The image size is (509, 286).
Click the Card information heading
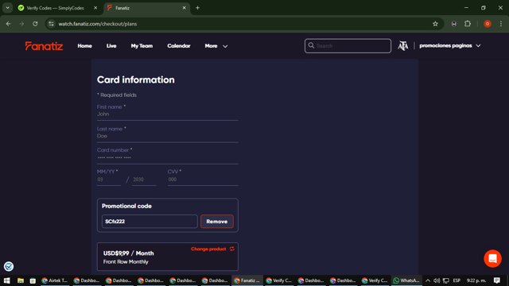point(136,79)
